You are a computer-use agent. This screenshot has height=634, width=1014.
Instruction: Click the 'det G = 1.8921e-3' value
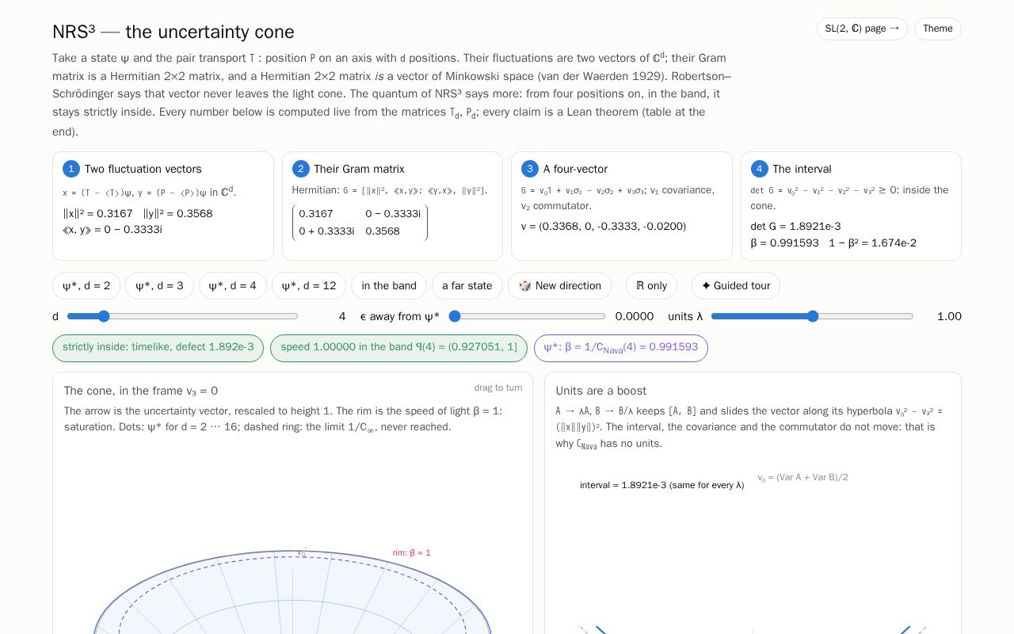coord(796,227)
